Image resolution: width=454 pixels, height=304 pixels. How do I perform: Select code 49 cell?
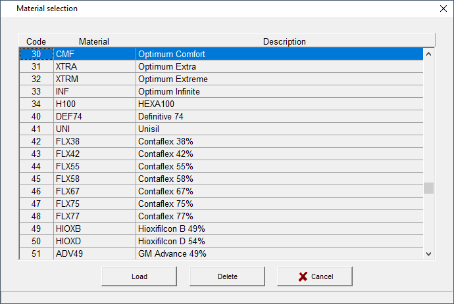[36, 228]
